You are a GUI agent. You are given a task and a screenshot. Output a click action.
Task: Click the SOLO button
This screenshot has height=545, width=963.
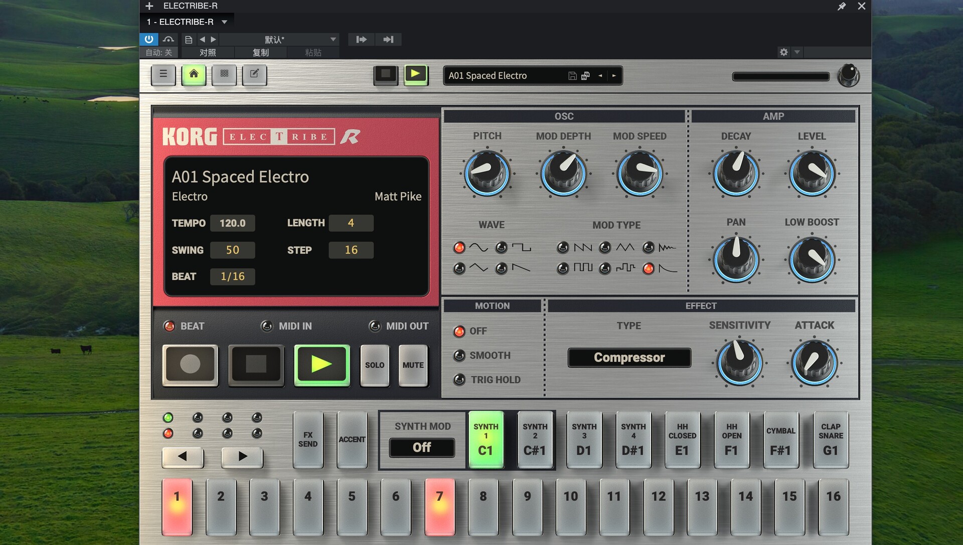point(375,365)
